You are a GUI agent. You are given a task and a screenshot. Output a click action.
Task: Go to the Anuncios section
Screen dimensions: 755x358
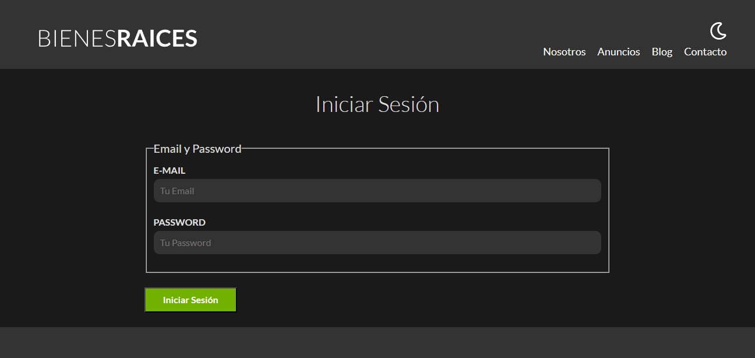(x=618, y=52)
